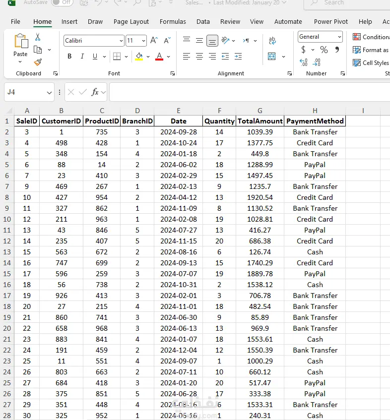Click the Orientation text-angle icon
The image size is (390, 420).
tap(225, 41)
